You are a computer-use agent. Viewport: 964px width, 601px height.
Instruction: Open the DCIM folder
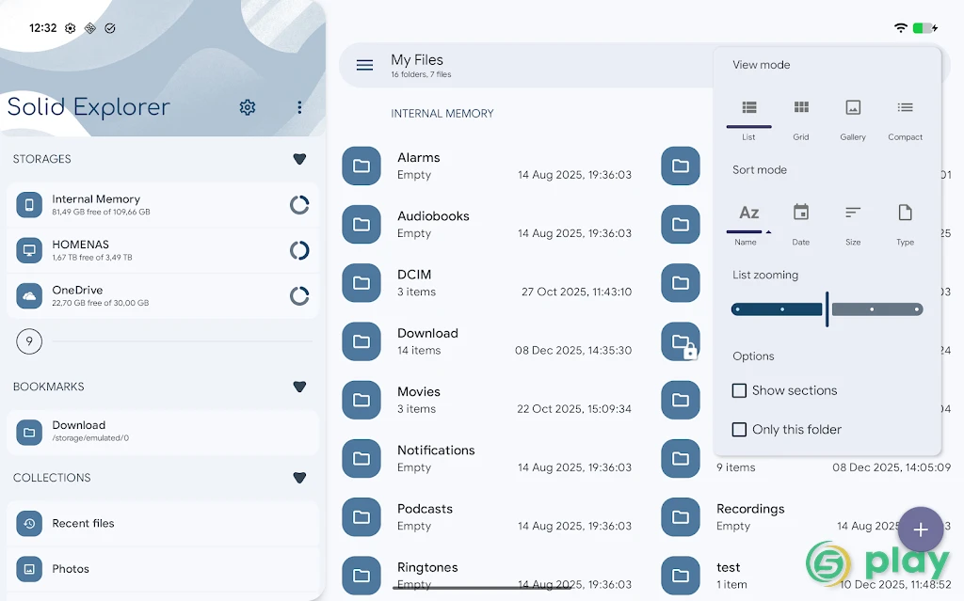pyautogui.click(x=487, y=283)
